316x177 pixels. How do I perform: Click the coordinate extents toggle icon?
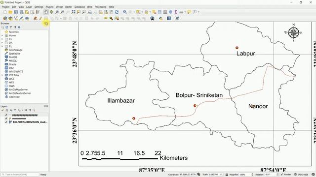pos(198,175)
